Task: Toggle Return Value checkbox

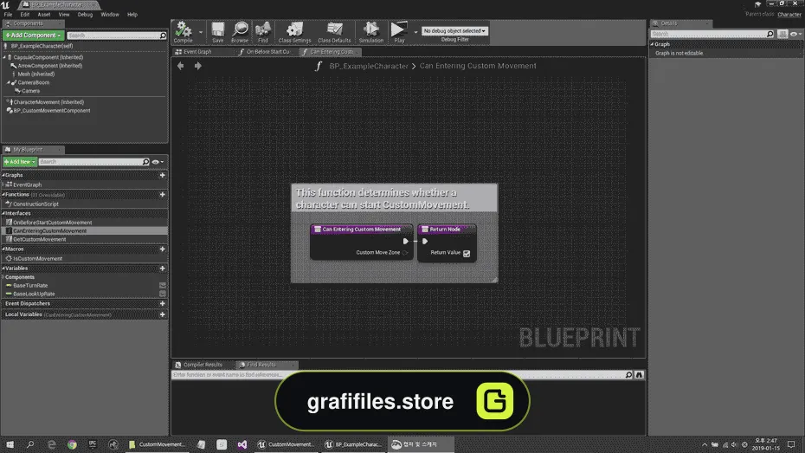Action: 467,253
